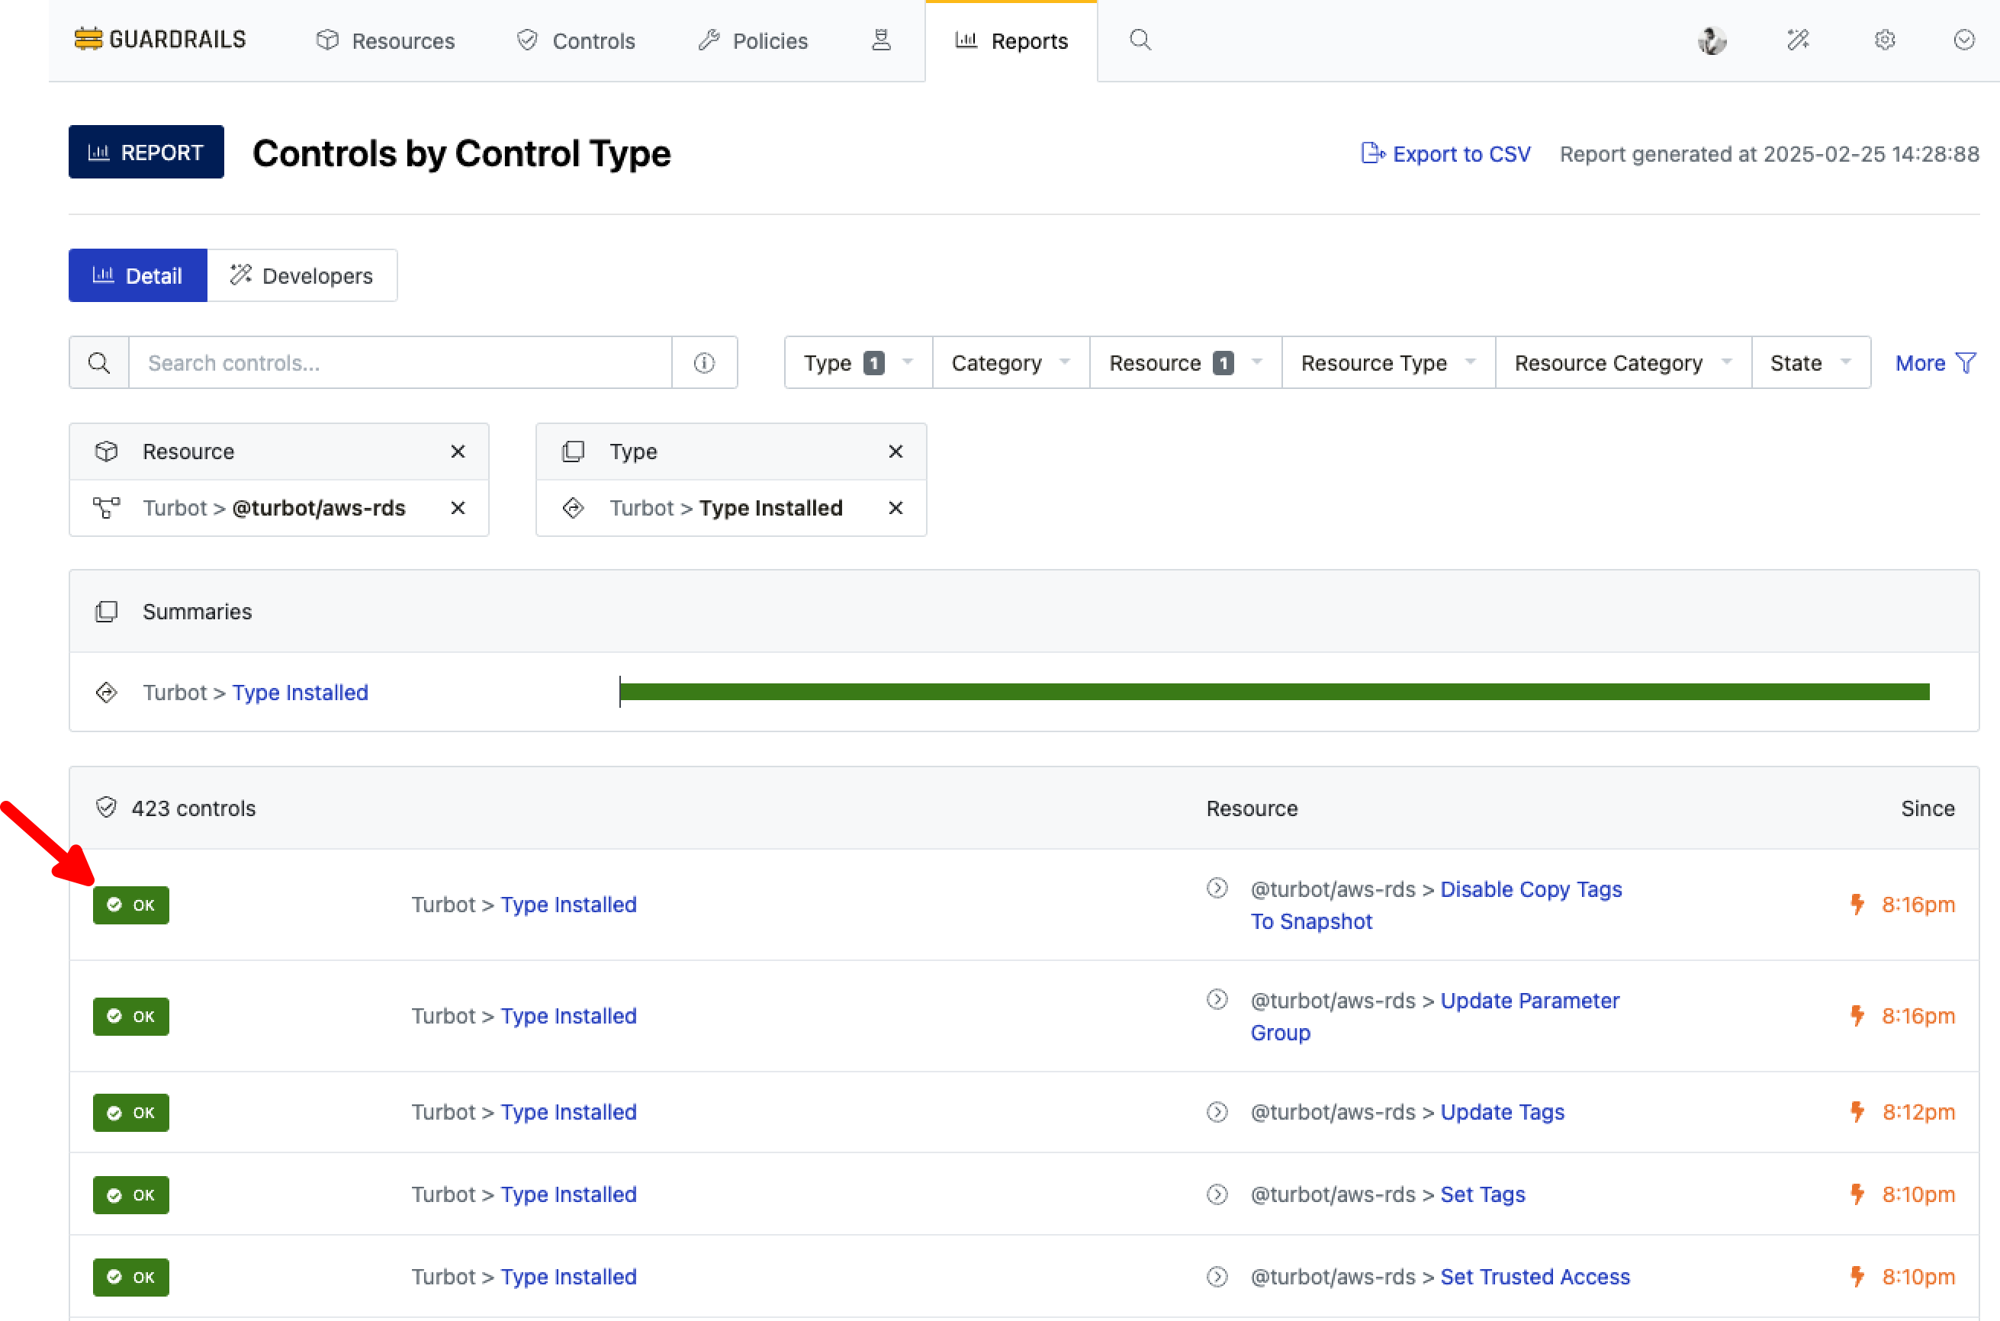Click the search magnifier inside the controls search bar

pyautogui.click(x=99, y=362)
